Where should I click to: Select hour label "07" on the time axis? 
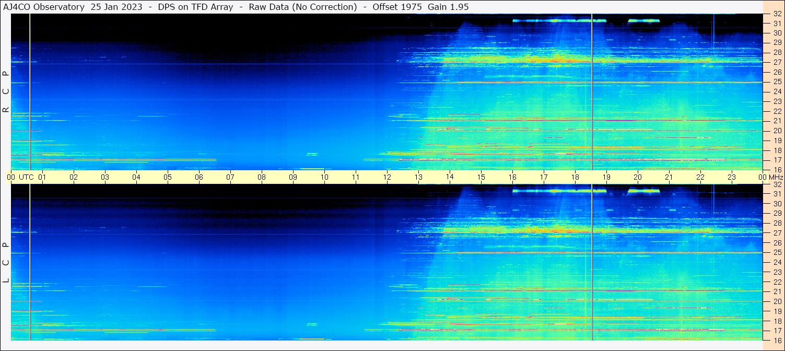(x=230, y=177)
